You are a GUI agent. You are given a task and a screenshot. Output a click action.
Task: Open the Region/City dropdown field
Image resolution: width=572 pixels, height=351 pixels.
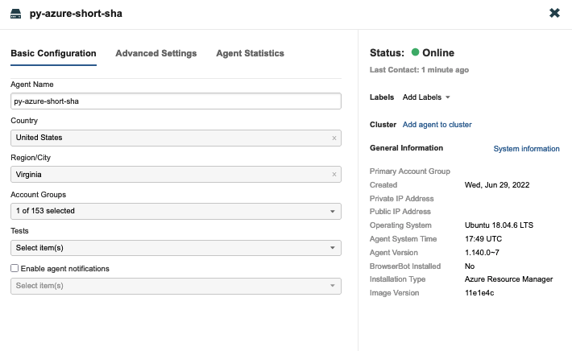pyautogui.click(x=176, y=175)
